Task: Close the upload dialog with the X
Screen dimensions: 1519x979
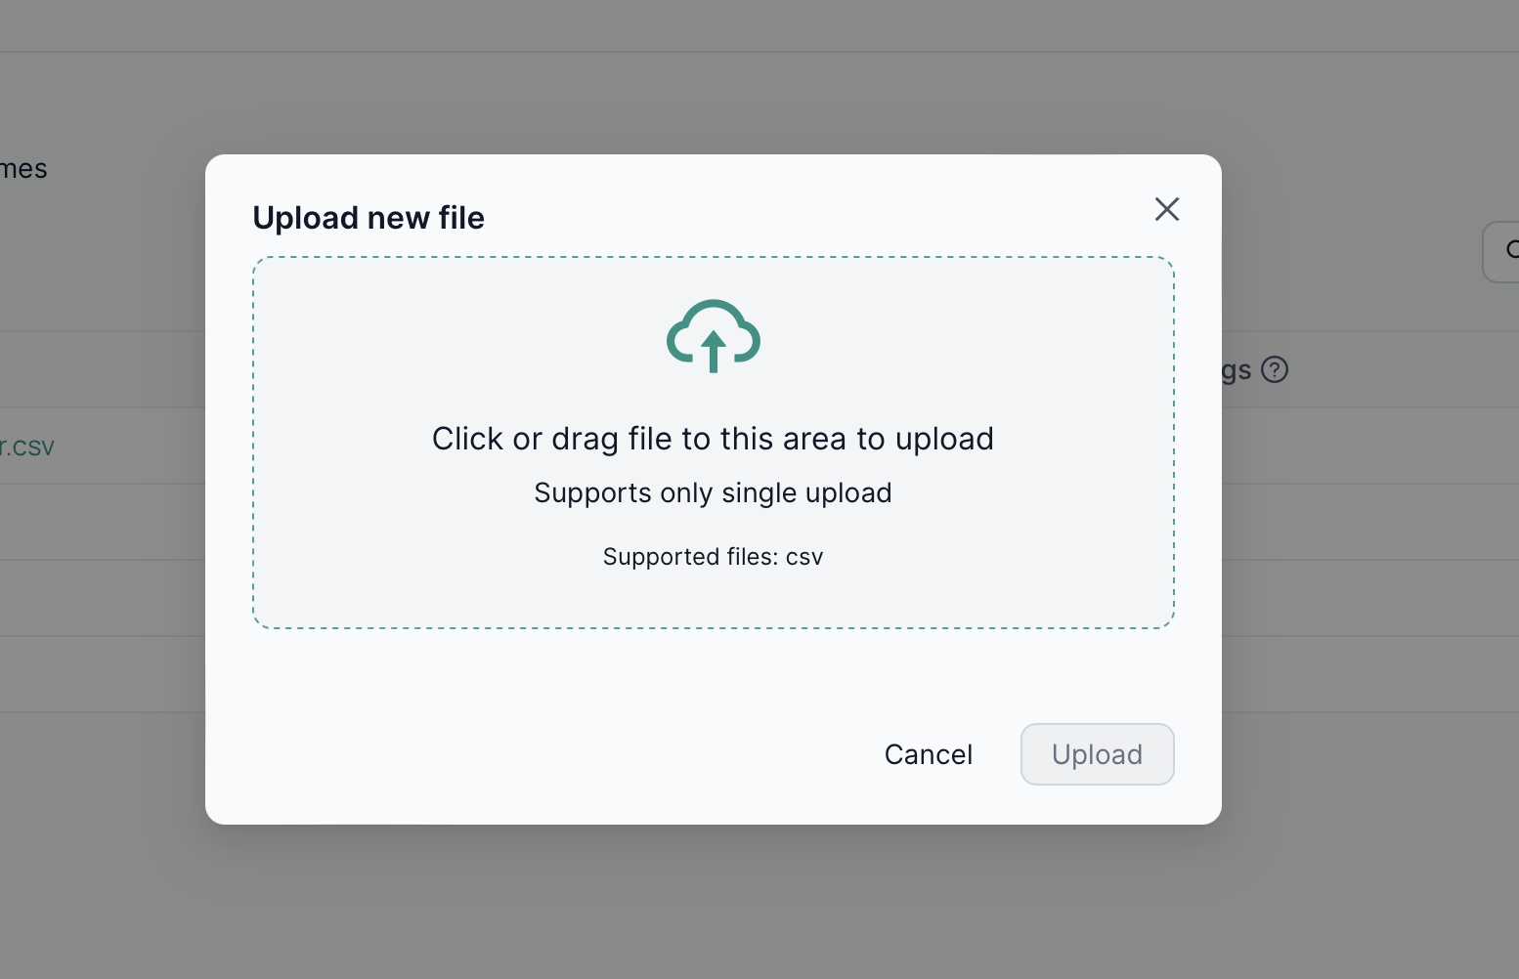Action: tap(1167, 209)
